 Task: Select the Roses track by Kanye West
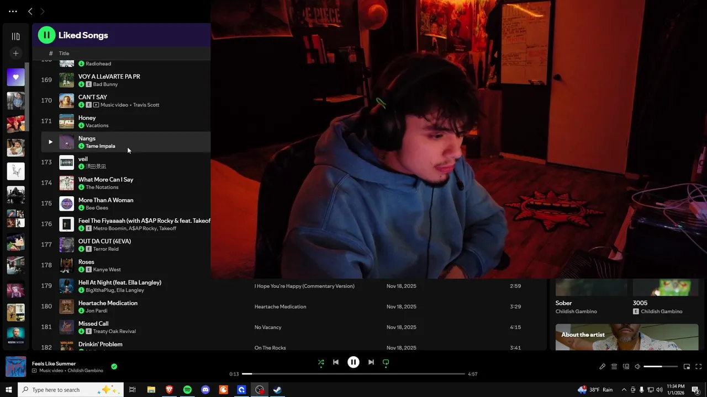click(86, 262)
